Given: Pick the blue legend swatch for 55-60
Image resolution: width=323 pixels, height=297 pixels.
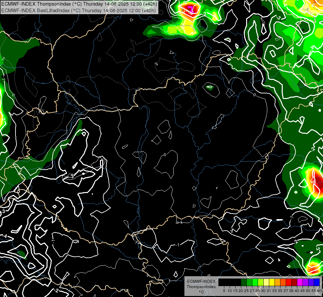Looking at the screenshot, I should 317,282.
